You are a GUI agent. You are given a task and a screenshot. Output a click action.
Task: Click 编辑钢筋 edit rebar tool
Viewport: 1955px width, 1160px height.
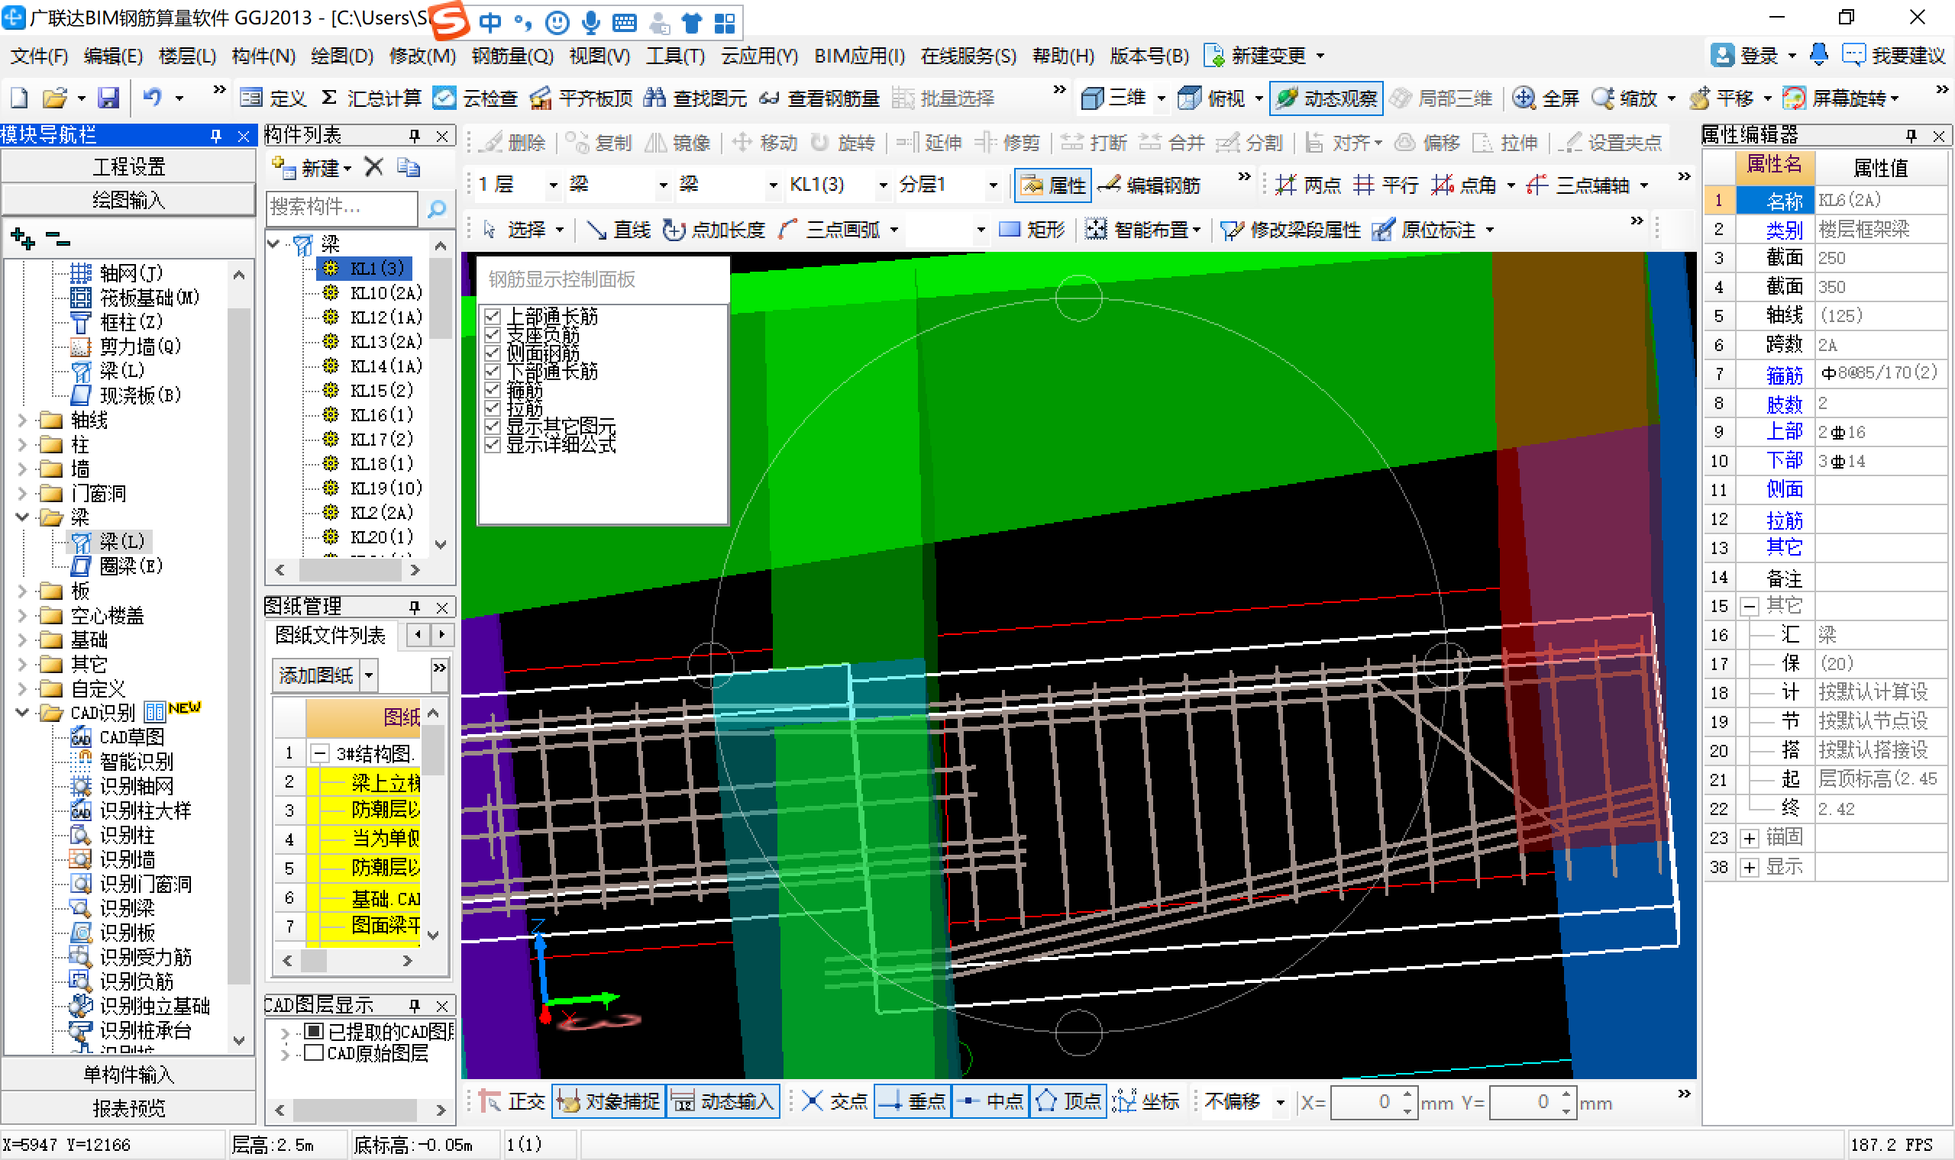1149,185
